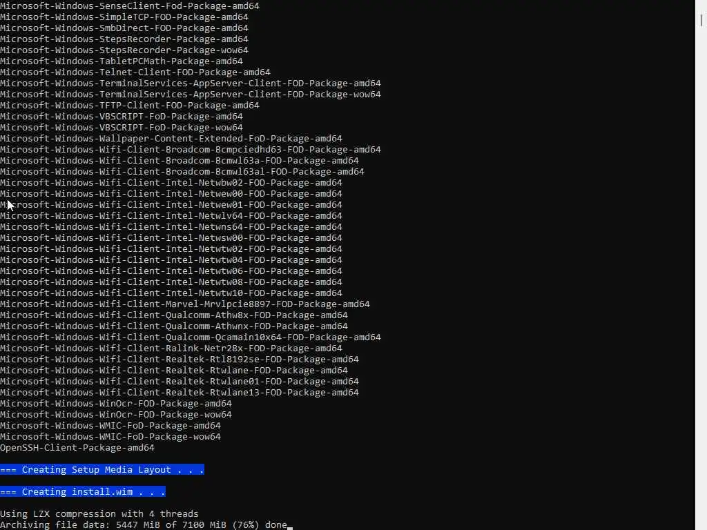
Task: Click the vertical scrollbar thumb
Action: 701,20
